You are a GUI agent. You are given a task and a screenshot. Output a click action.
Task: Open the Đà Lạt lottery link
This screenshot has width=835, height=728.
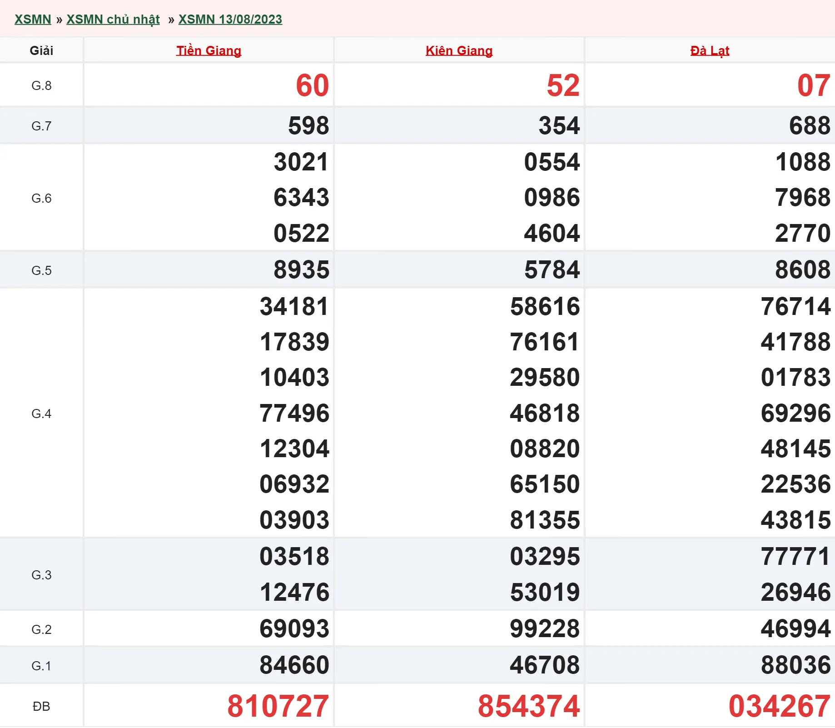(709, 50)
